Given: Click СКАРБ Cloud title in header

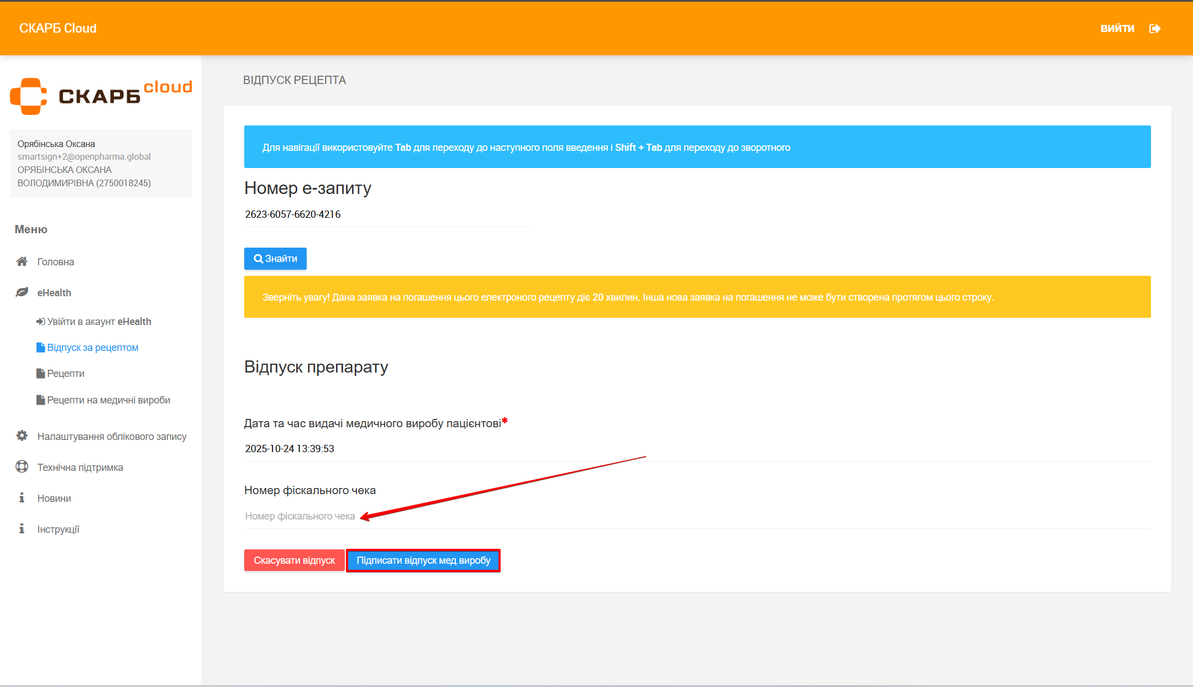Looking at the screenshot, I should [x=58, y=29].
